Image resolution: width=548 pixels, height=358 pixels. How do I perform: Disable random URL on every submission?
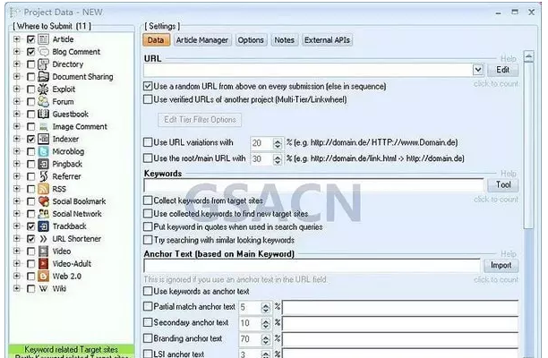(148, 86)
